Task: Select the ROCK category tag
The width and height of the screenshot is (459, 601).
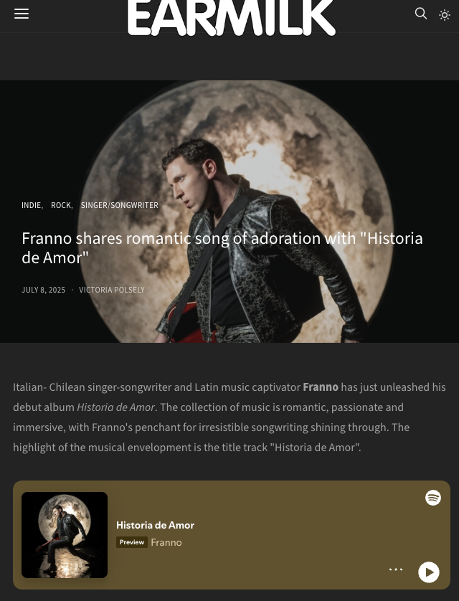Action: click(x=61, y=205)
